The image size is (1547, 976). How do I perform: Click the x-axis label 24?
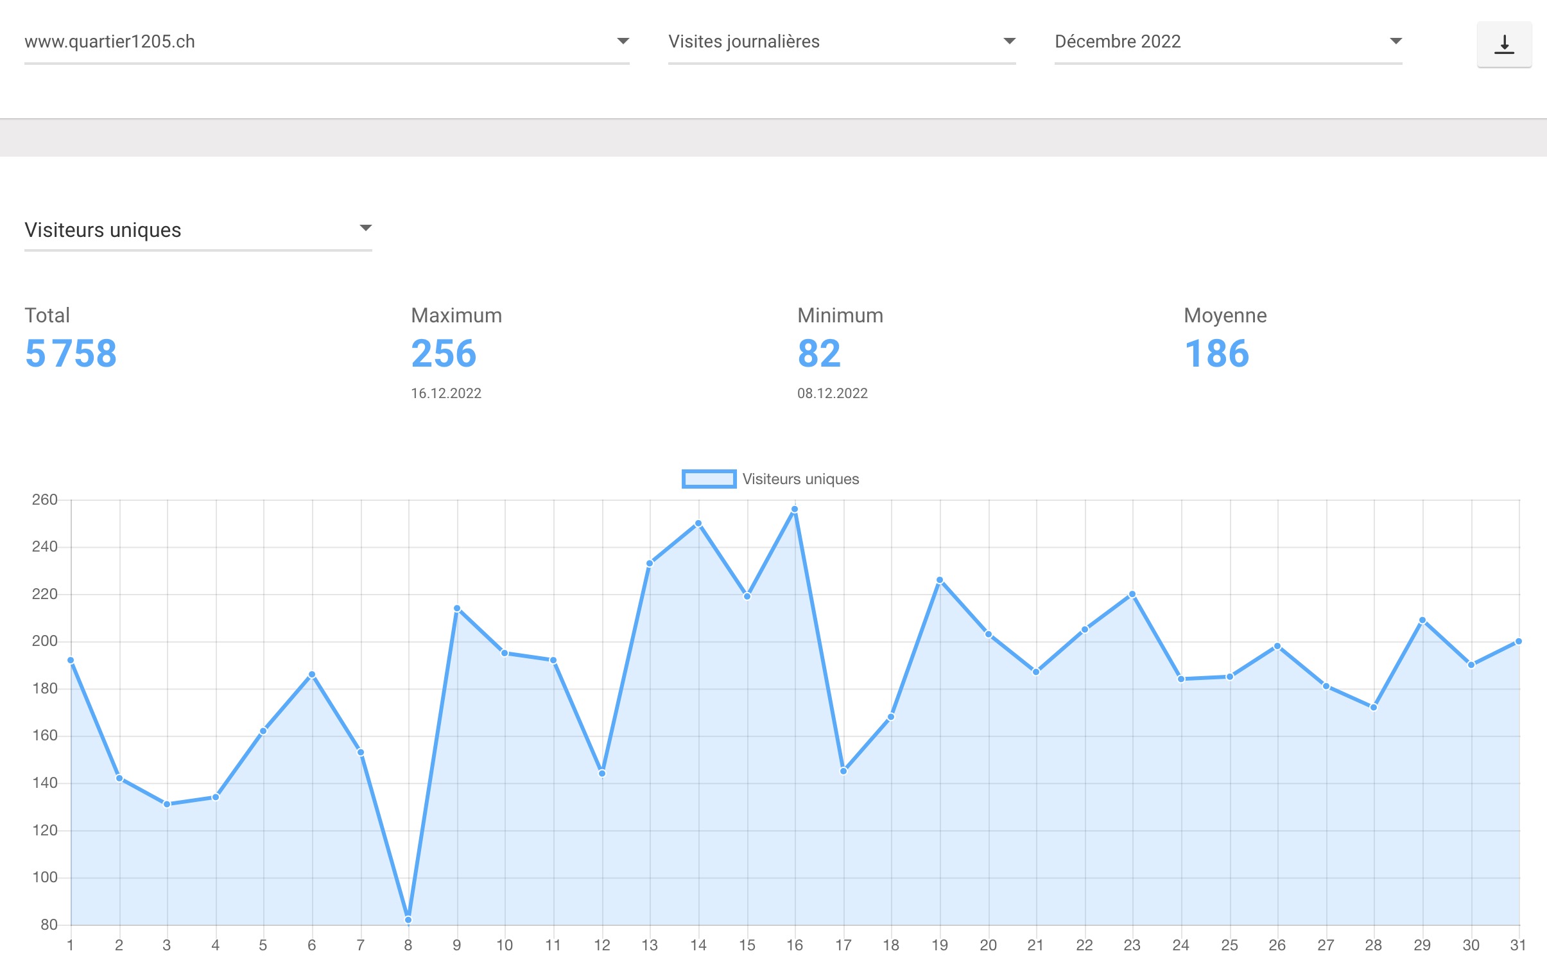tap(1180, 945)
